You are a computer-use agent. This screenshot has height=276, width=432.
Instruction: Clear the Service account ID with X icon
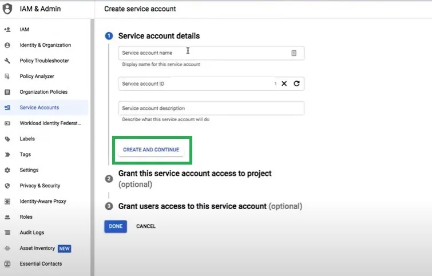click(284, 83)
